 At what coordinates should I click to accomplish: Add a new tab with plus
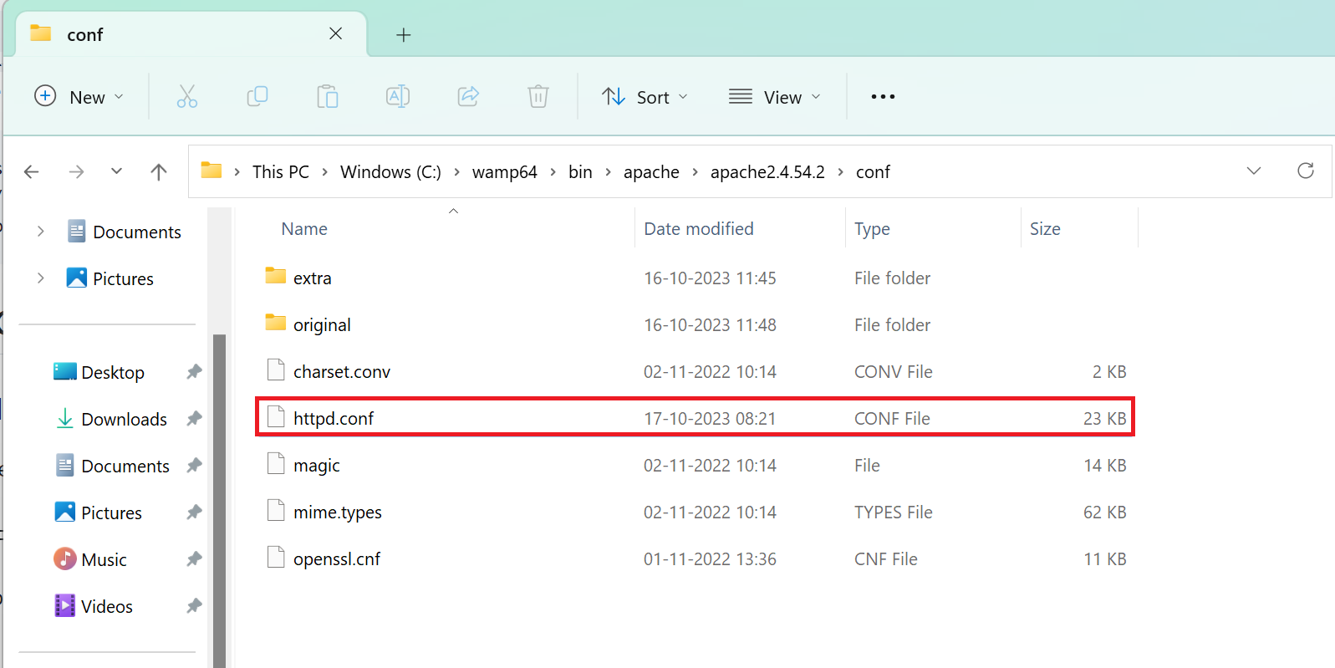404,34
